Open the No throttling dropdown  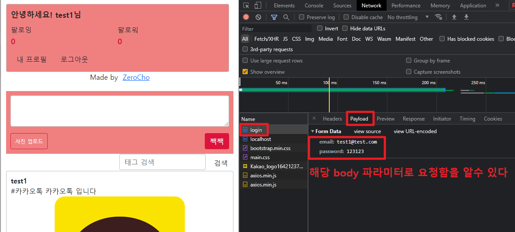pyautogui.click(x=408, y=17)
